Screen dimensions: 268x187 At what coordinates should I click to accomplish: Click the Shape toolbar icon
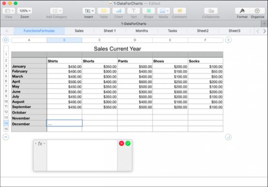point(148,11)
